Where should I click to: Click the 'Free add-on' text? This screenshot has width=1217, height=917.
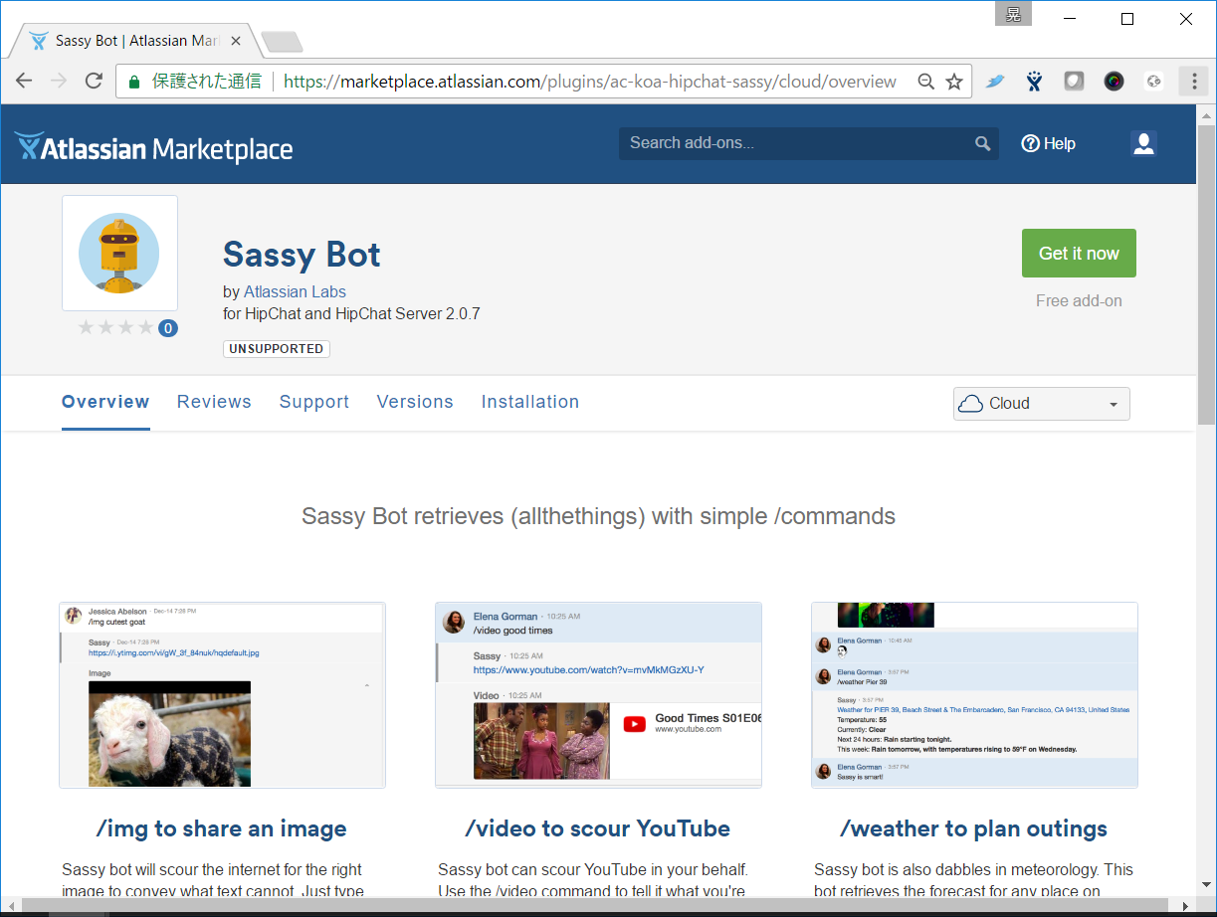[x=1079, y=300]
